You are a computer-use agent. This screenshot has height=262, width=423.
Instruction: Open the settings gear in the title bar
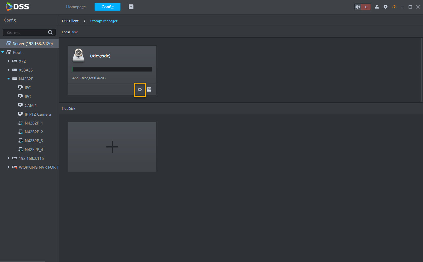pyautogui.click(x=386, y=7)
